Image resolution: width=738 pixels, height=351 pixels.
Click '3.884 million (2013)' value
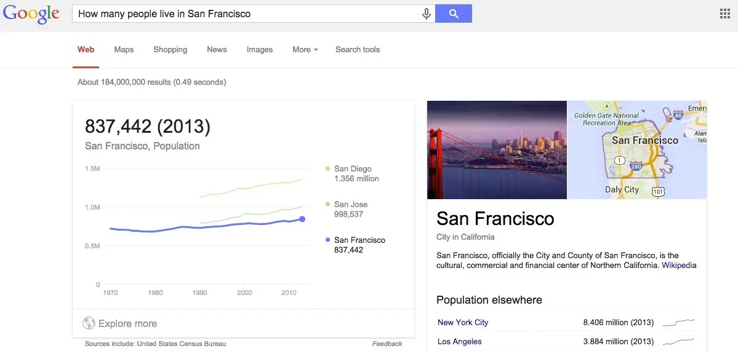pos(619,341)
